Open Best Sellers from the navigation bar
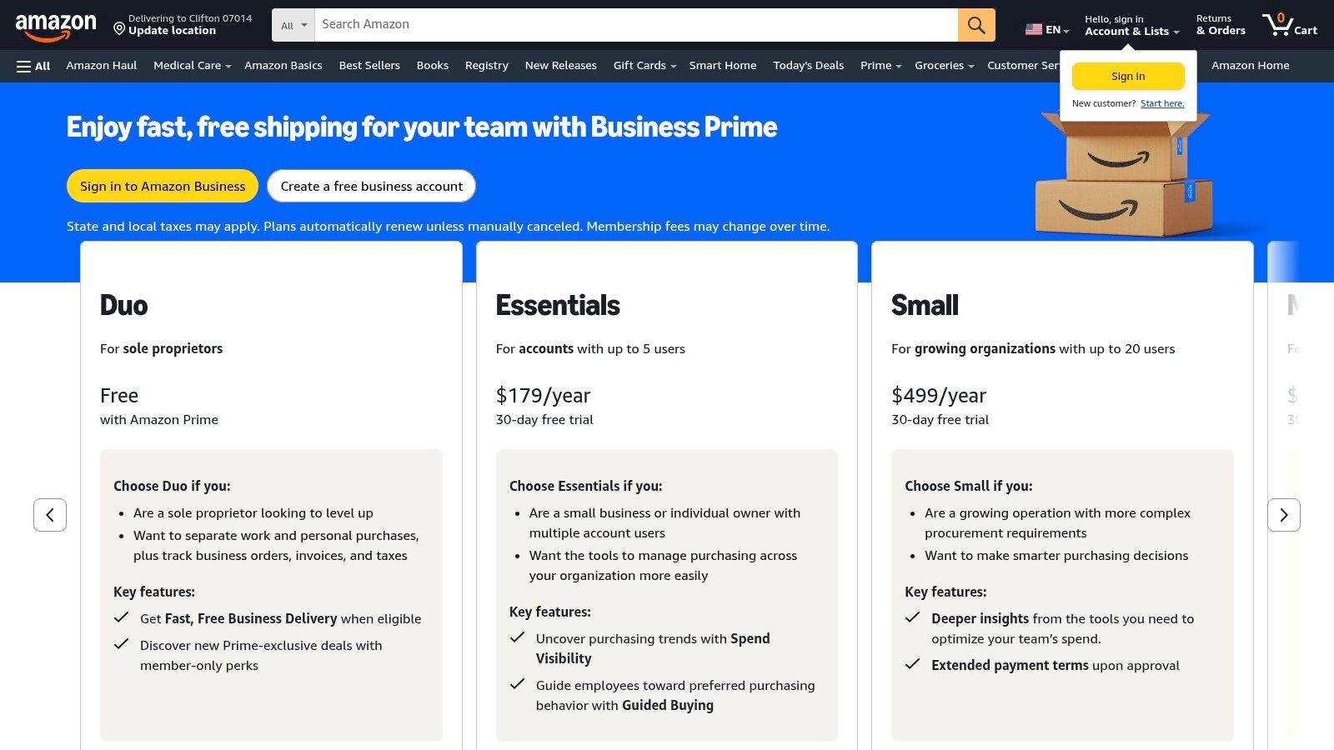Image resolution: width=1334 pixels, height=750 pixels. (x=369, y=66)
